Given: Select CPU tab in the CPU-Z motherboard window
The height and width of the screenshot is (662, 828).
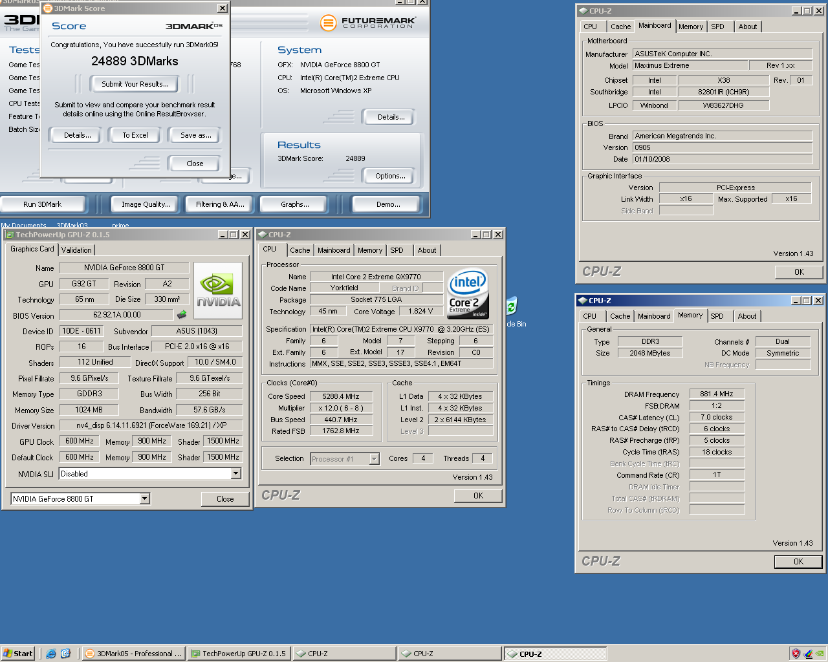Looking at the screenshot, I should (x=591, y=27).
